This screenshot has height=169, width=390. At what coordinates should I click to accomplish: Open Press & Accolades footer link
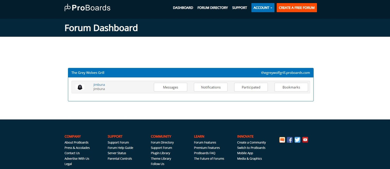[77, 148]
